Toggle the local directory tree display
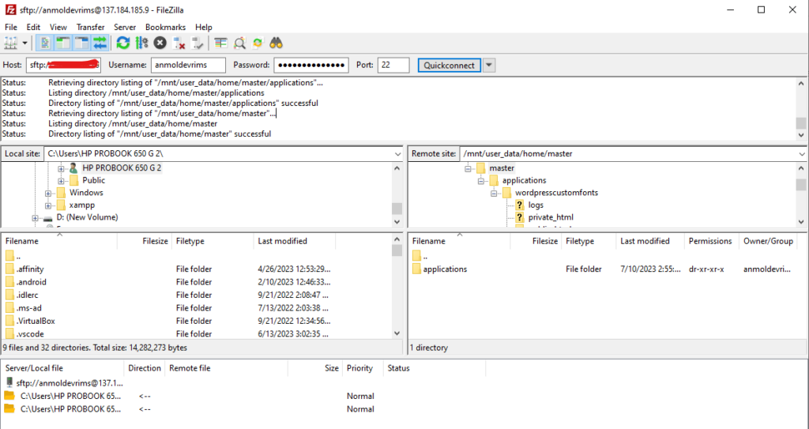Image resolution: width=809 pixels, height=429 pixels. pos(63,43)
